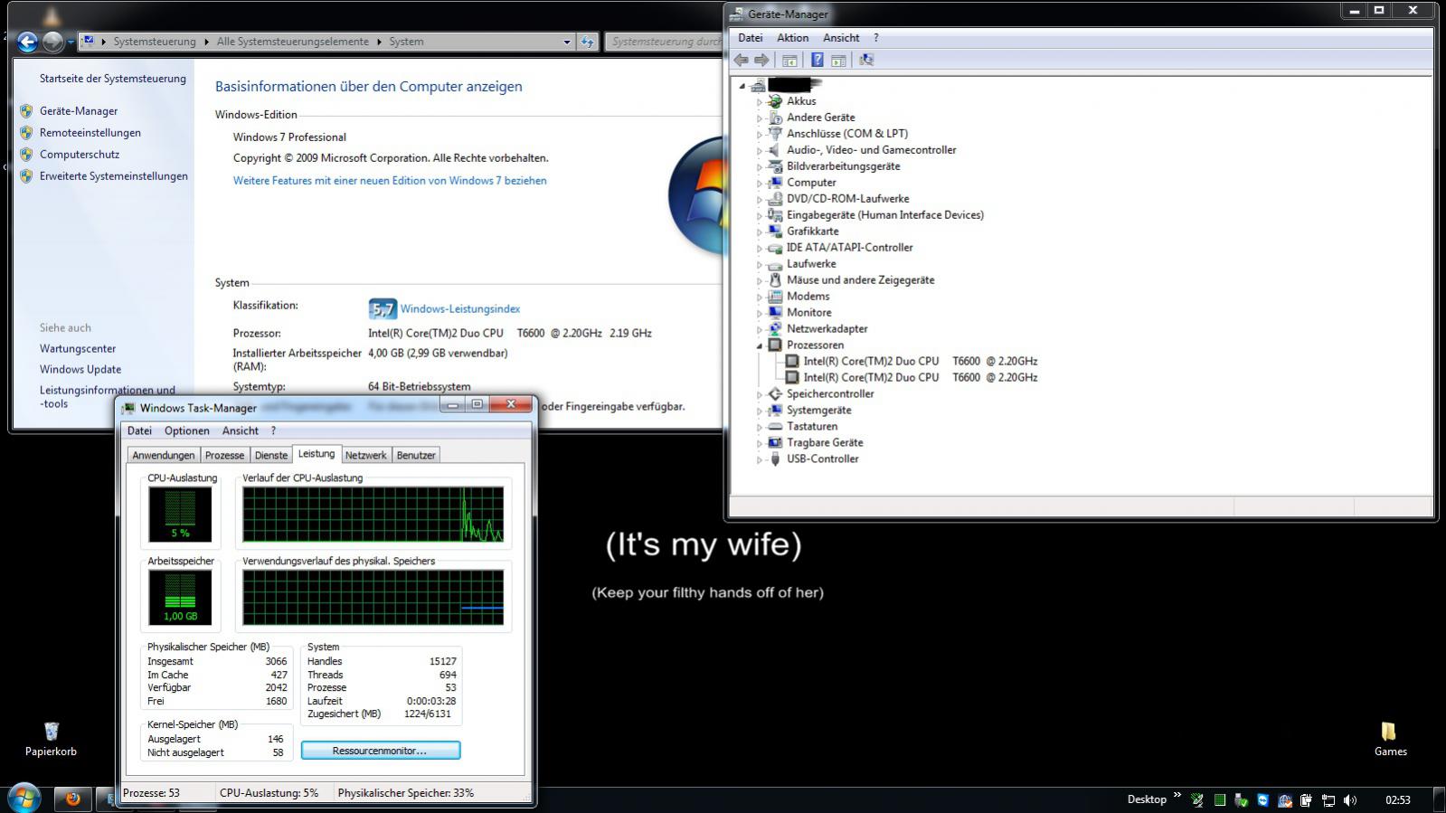This screenshot has width=1446, height=813.
Task: Expand the Netzwerkadapter node
Action: (760, 329)
